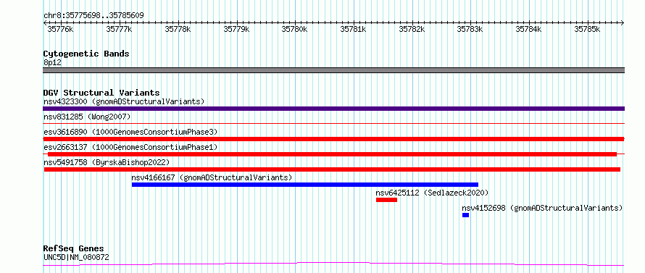Viewport: 645px width, 273px height.
Task: Open the DGV Structural Variants track title
Action: [101, 93]
